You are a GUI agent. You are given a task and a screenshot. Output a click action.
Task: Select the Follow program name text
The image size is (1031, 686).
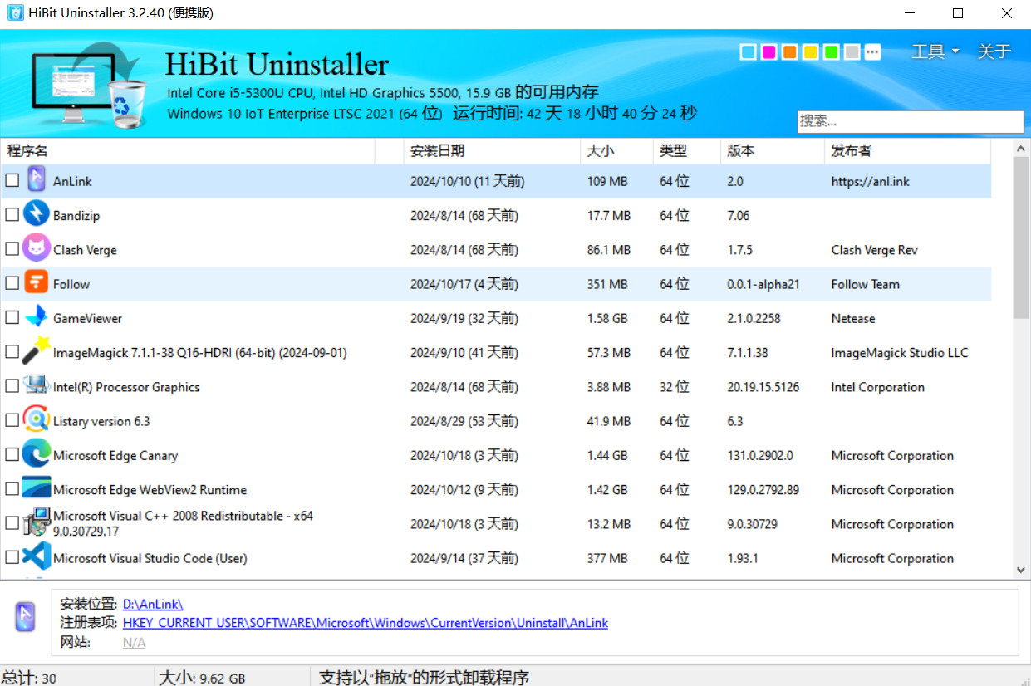coord(71,284)
